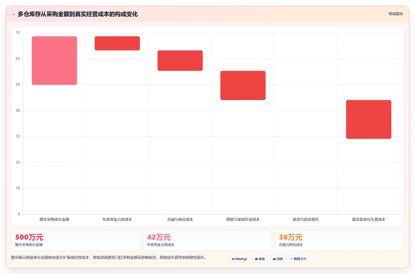This screenshot has width=415, height=274.
Task: Click the 增减瀑布 tag in the header
Action: [396, 14]
